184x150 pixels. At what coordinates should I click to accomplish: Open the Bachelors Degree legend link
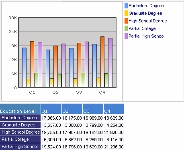coord(146,6)
